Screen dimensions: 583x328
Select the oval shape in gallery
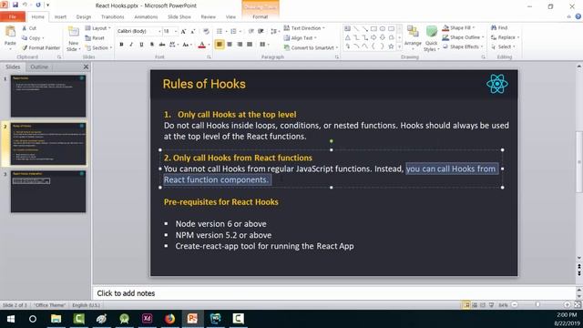[x=383, y=28]
